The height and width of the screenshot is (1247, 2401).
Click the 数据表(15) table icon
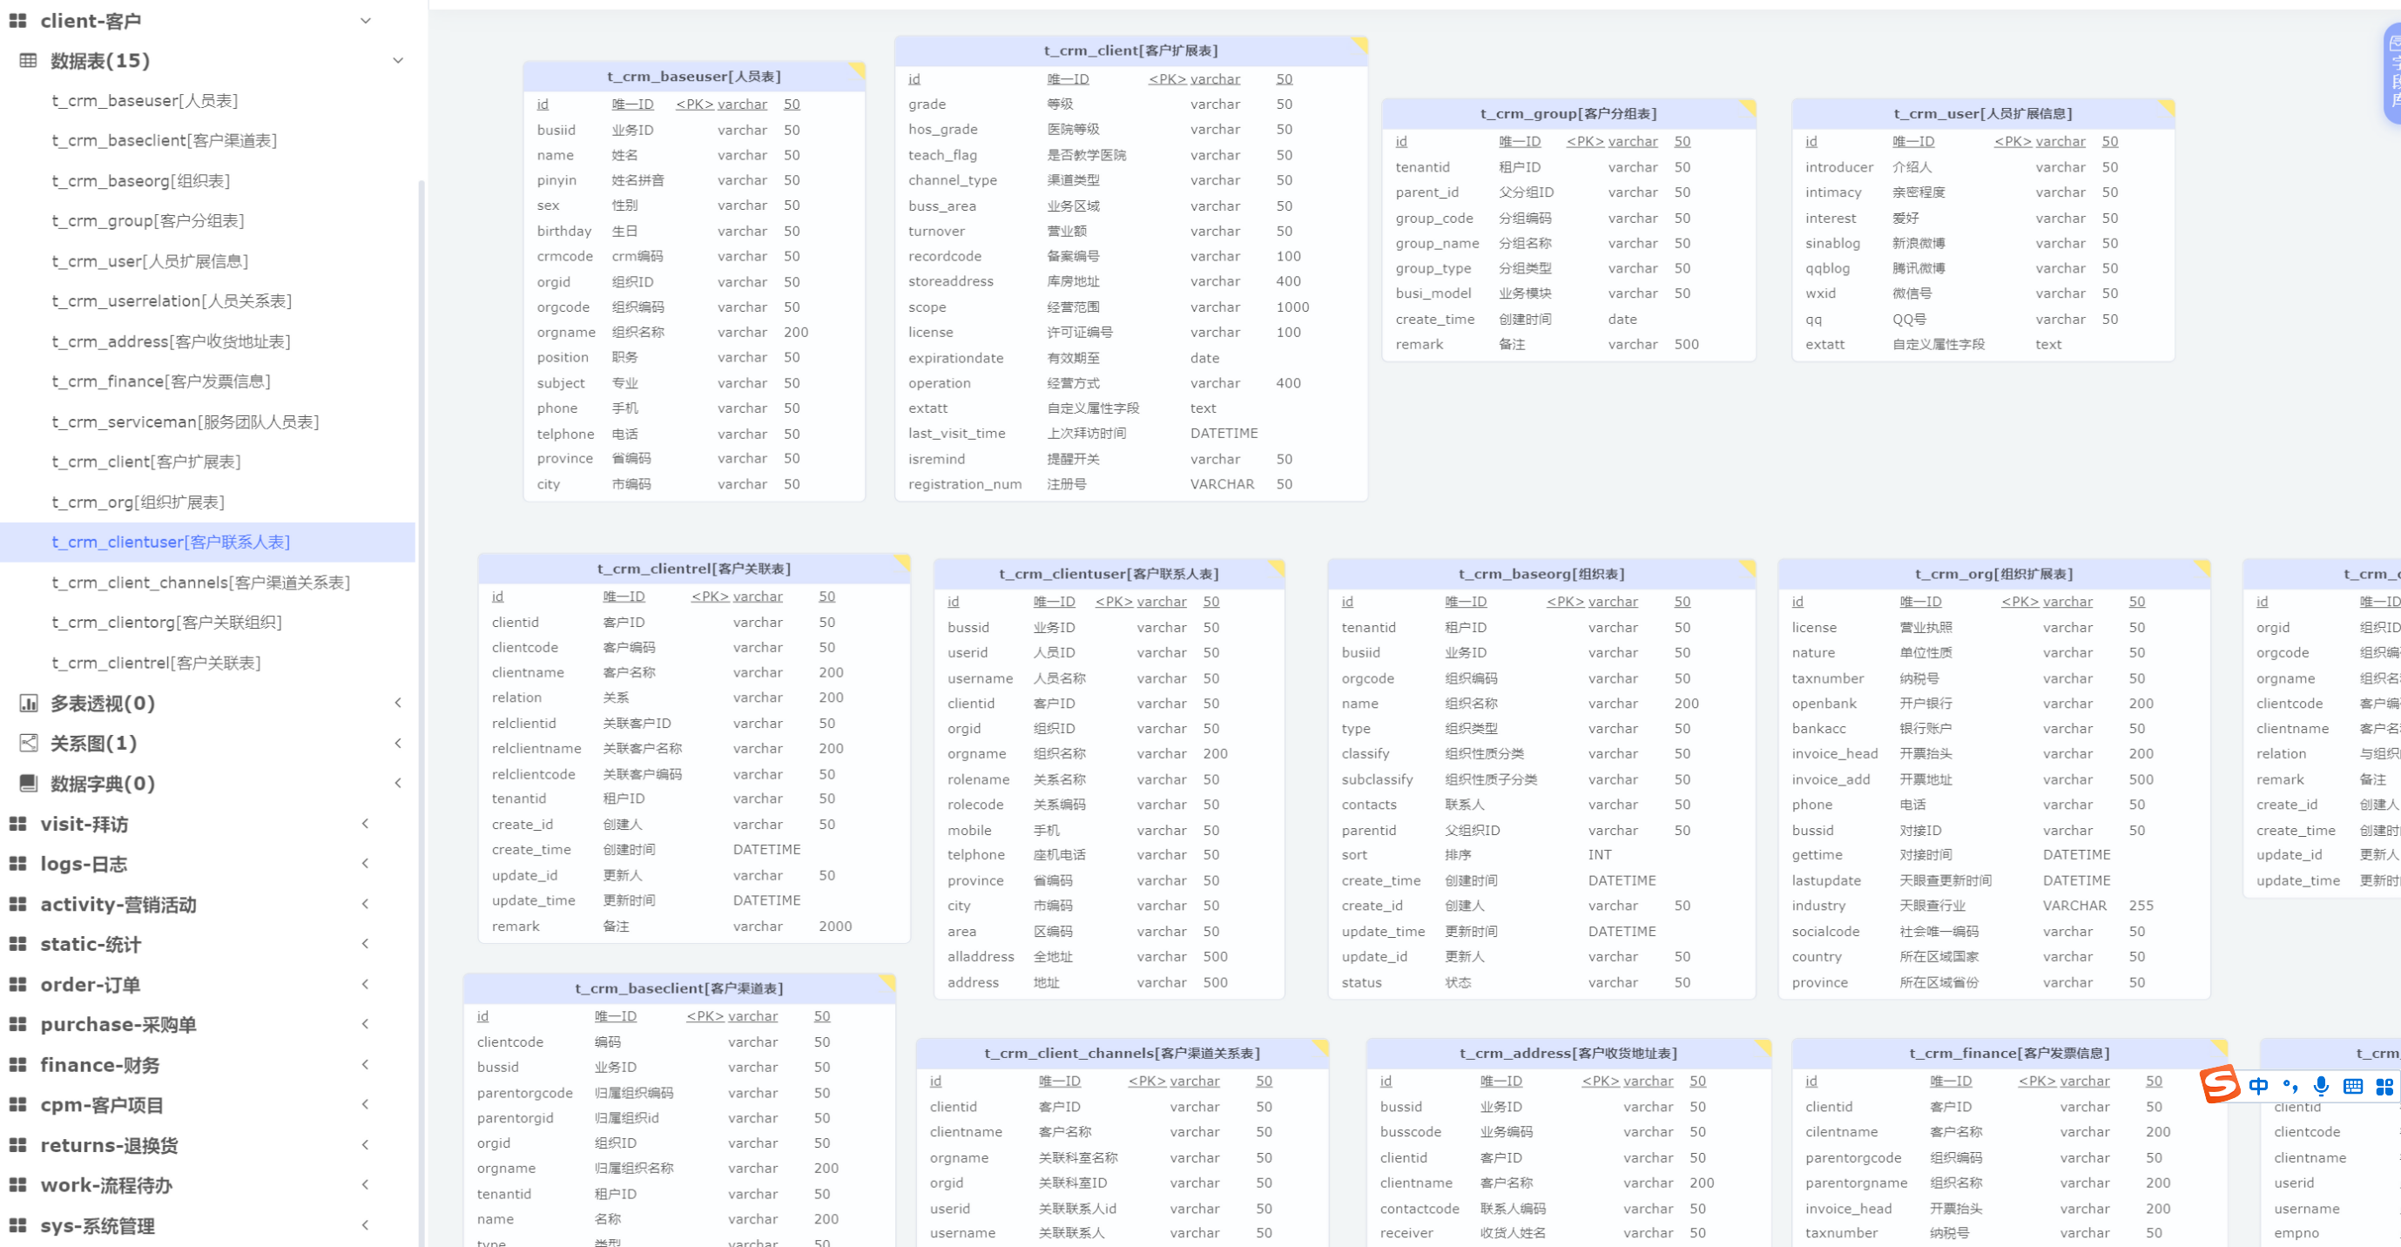tap(28, 61)
